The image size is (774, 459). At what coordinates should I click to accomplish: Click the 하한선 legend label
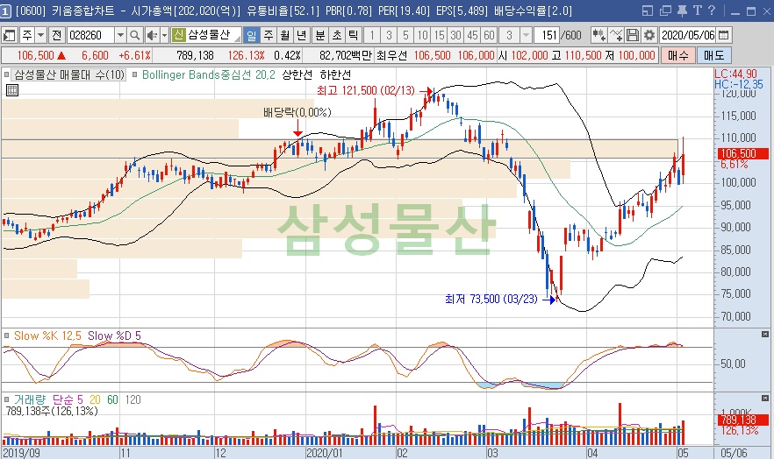coord(335,74)
